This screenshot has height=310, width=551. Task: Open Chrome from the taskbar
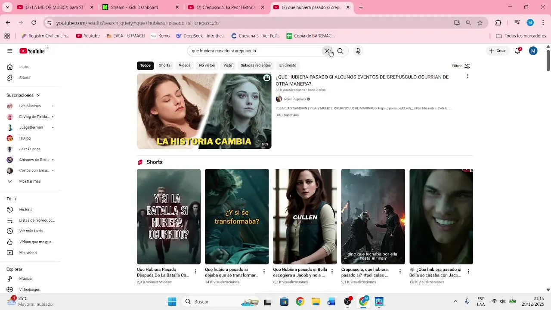pyautogui.click(x=300, y=301)
